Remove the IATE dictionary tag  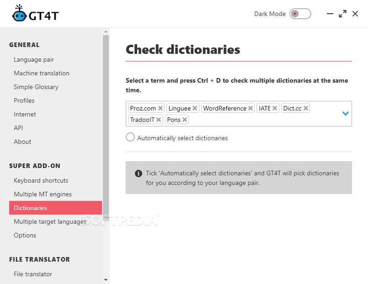click(275, 108)
